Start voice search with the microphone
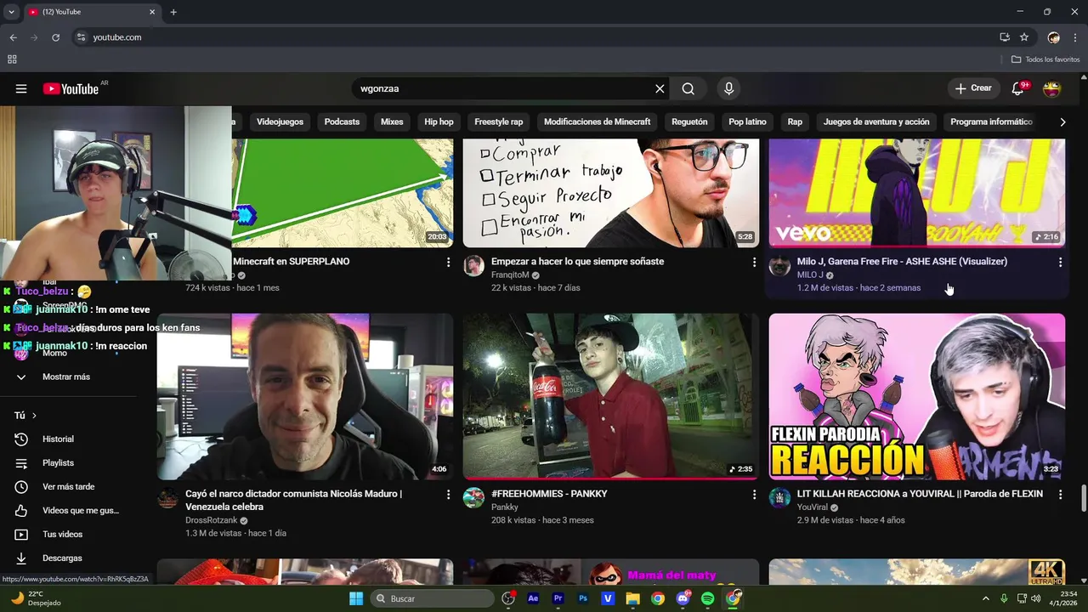 tap(728, 88)
